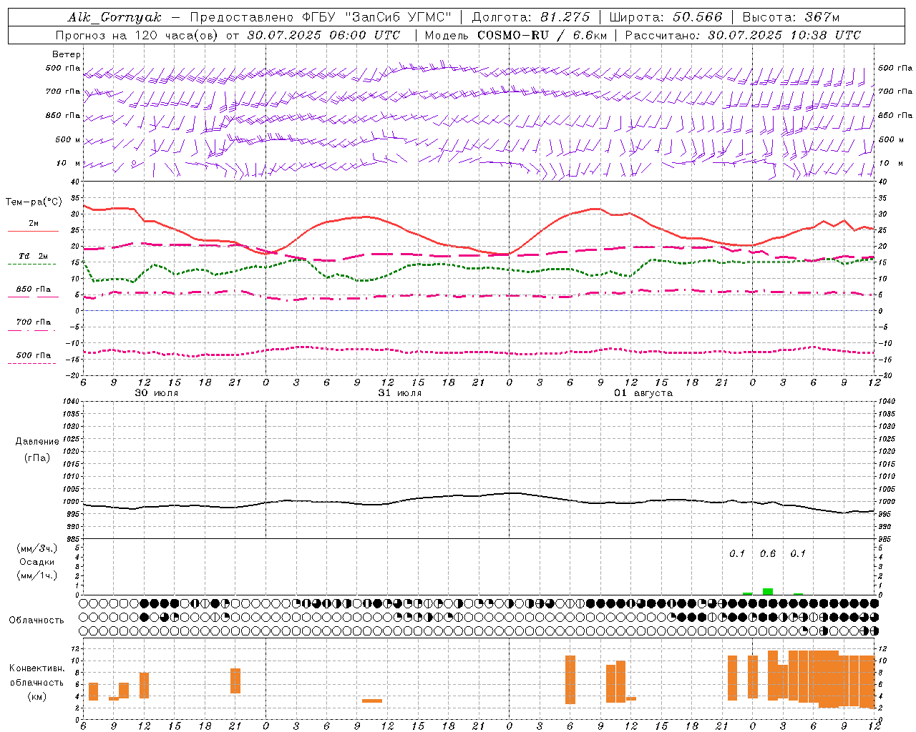Click the '01 августа' date label

point(643,393)
